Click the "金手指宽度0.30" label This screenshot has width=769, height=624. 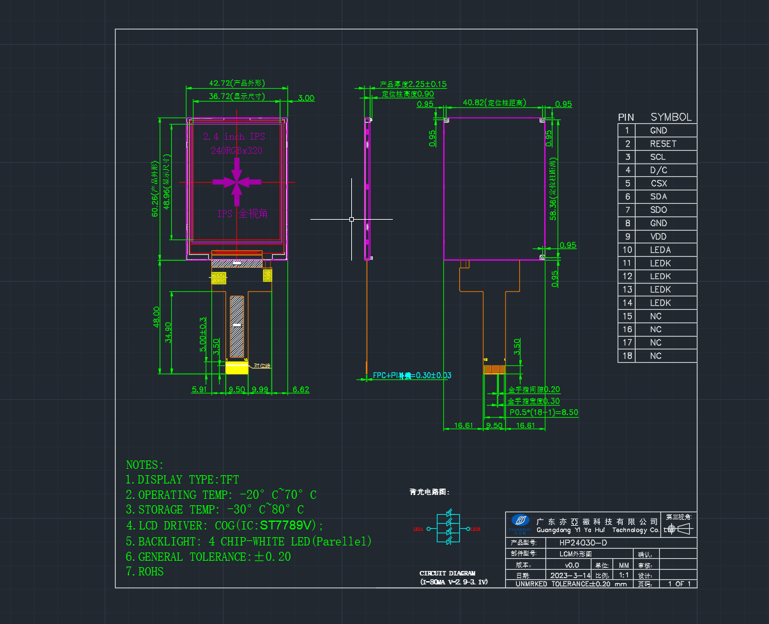[534, 401]
